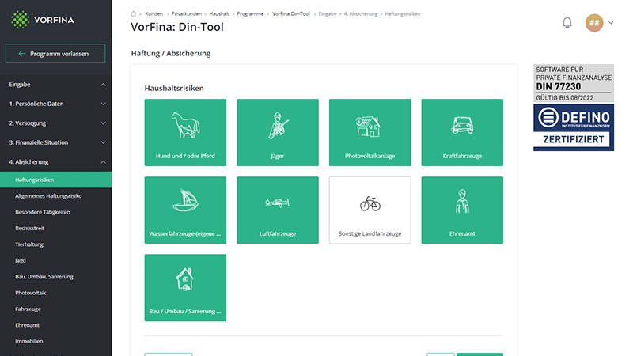The image size is (633, 356).
Task: Toggle the Hund und / oder Pferd risk label
Action: point(185,156)
